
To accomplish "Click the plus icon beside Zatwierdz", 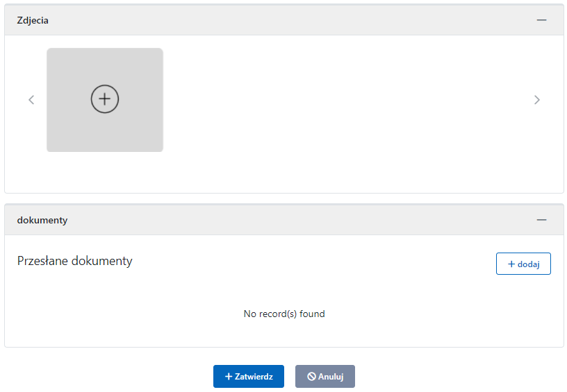I will 229,376.
